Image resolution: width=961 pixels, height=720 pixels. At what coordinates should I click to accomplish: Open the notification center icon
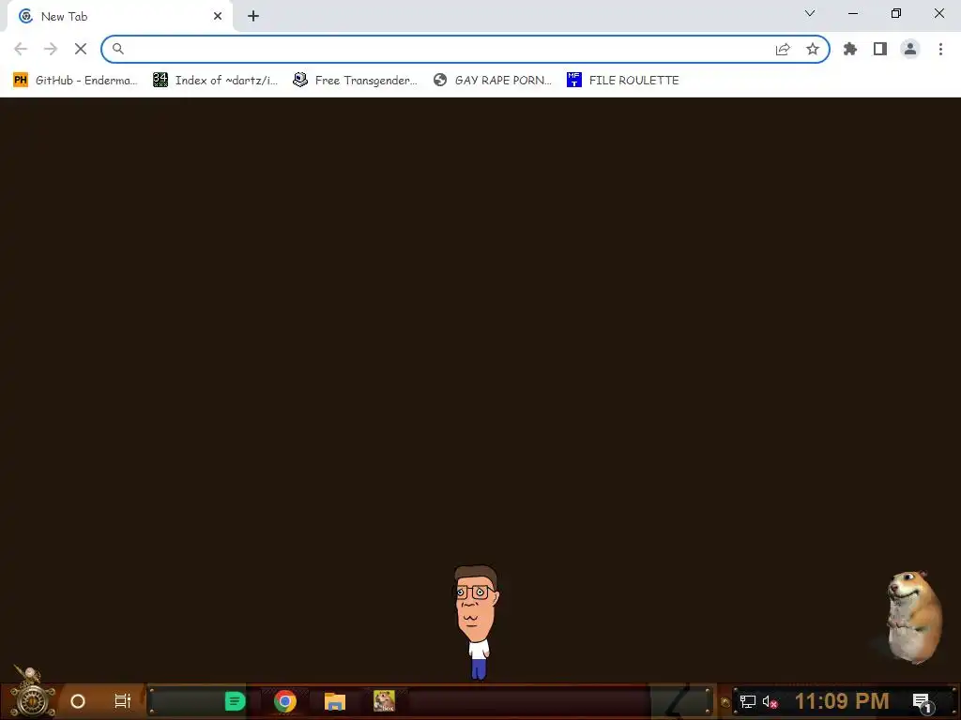click(923, 702)
